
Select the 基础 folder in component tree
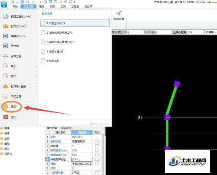pyautogui.click(x=7, y=143)
